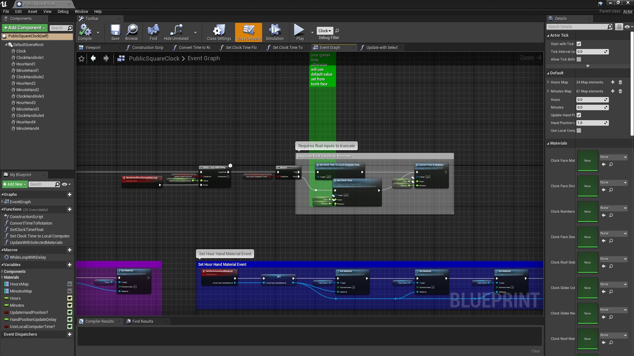The image size is (634, 356).
Task: Click the Add Component button
Action: pos(24,28)
